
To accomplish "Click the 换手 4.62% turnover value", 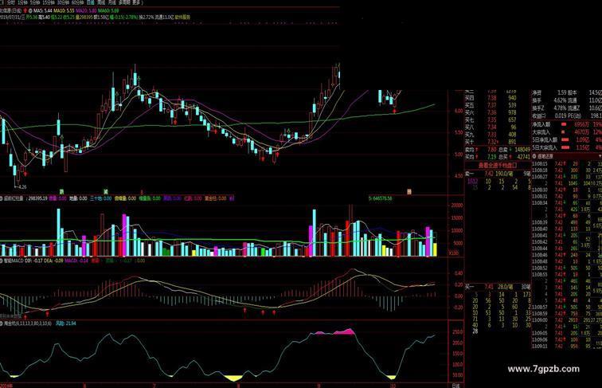I will pos(560,100).
